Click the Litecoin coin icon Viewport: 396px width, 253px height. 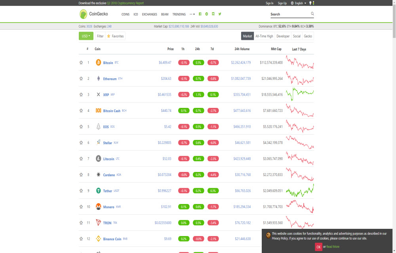click(98, 159)
